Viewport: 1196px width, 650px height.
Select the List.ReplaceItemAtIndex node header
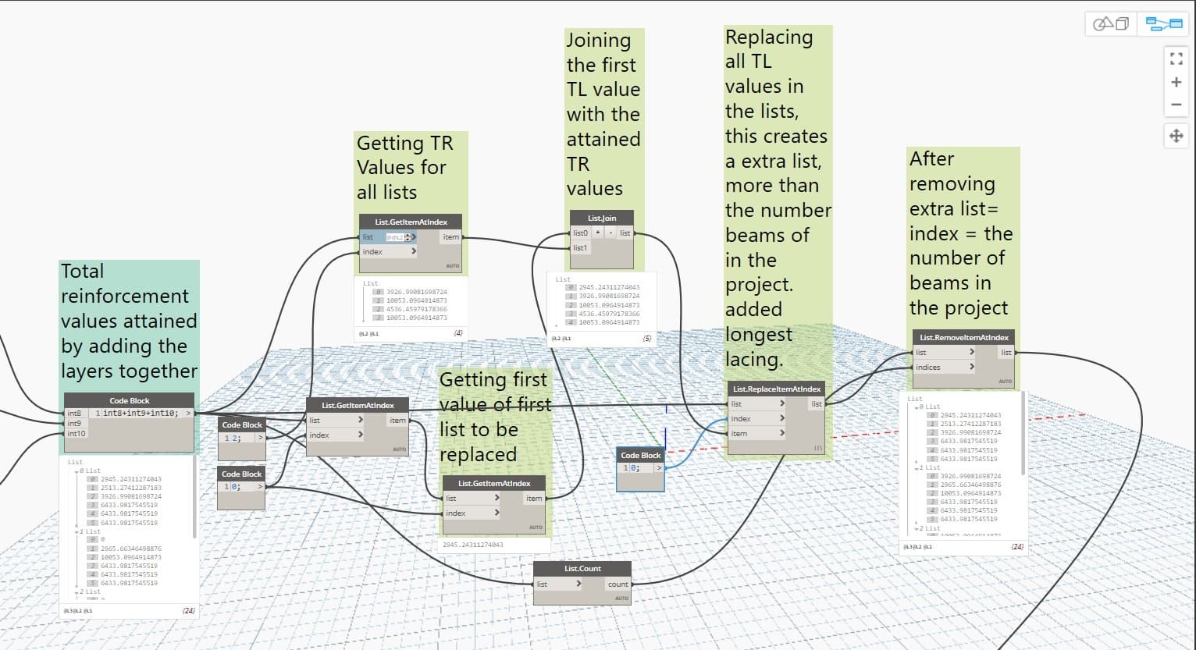tap(777, 389)
